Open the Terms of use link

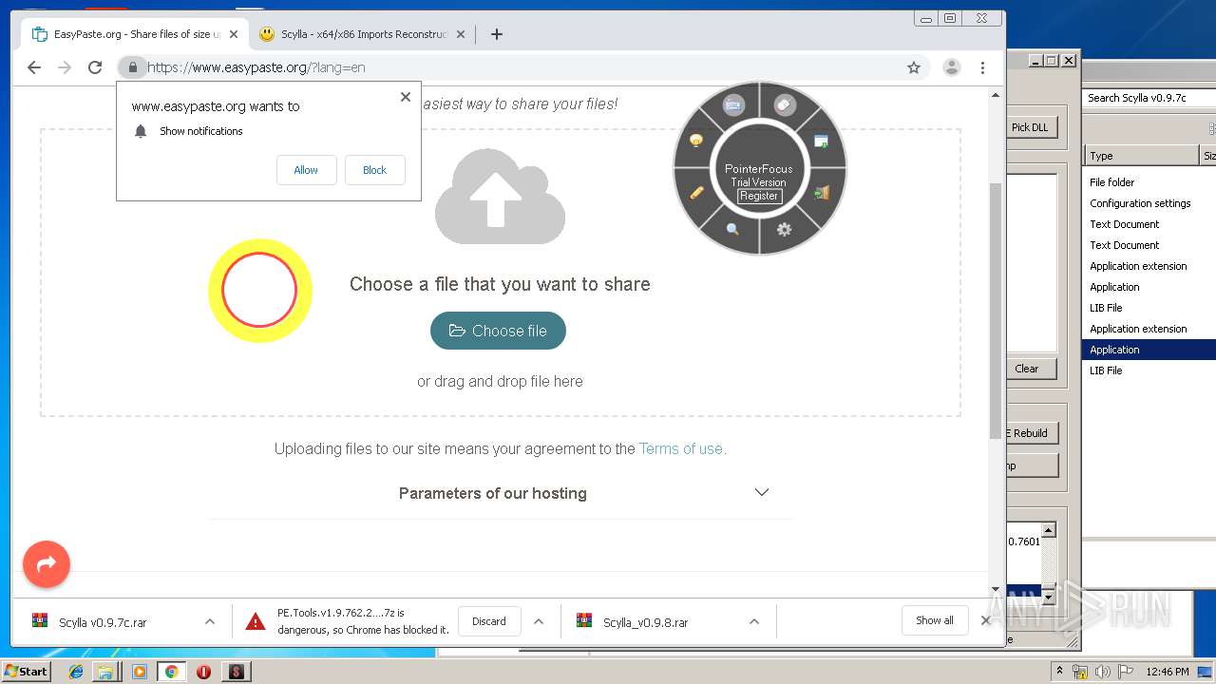682,448
